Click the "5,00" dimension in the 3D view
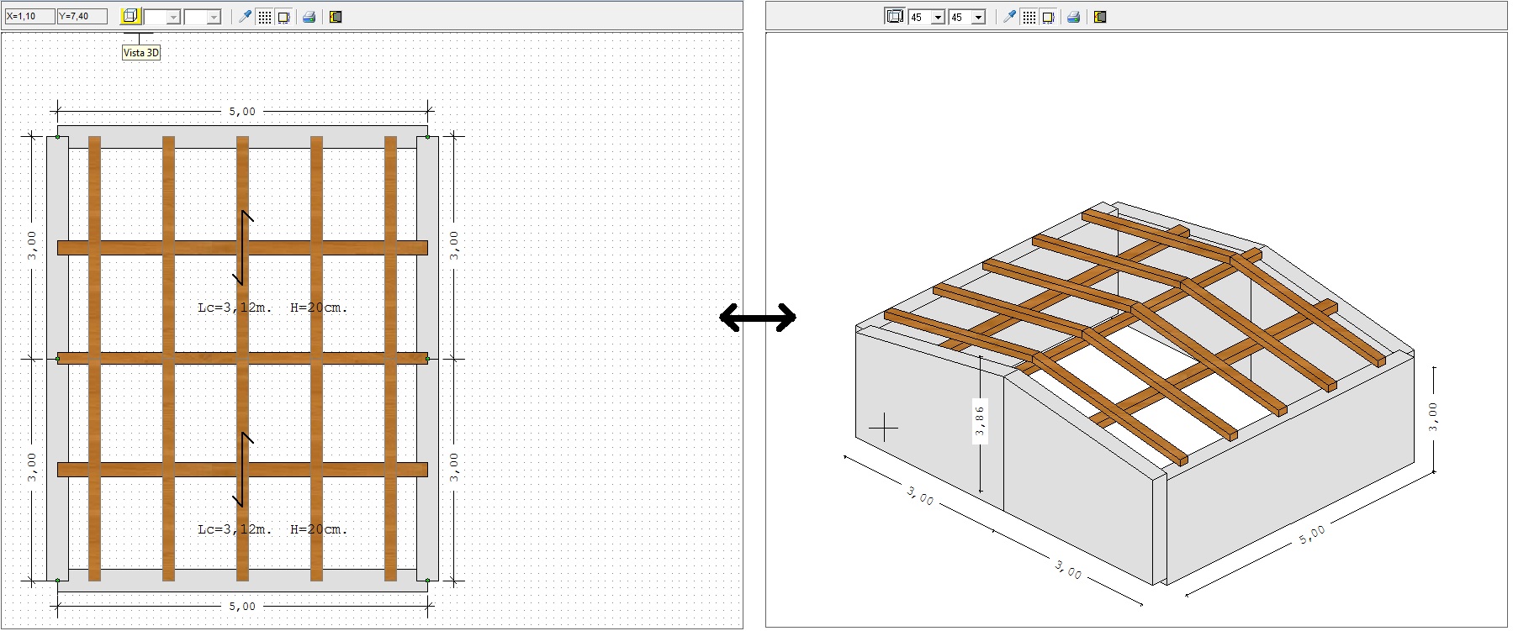 point(1312,534)
